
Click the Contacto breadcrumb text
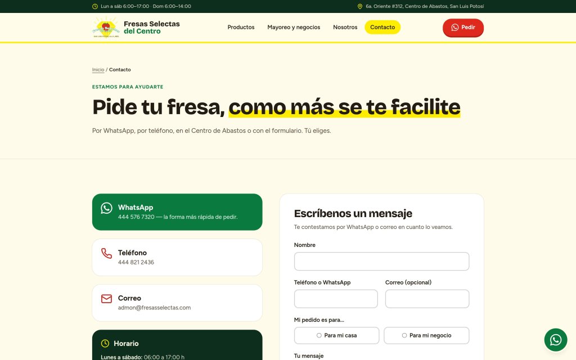[120, 70]
